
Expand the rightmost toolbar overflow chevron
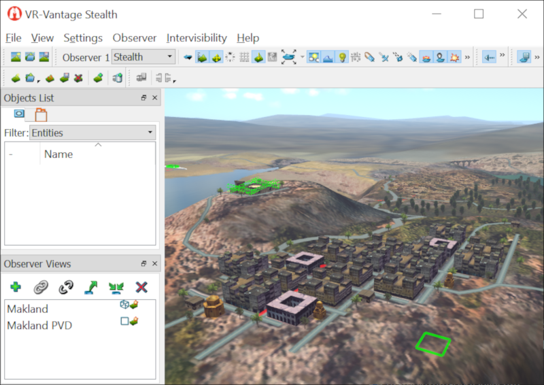pyautogui.click(x=537, y=57)
